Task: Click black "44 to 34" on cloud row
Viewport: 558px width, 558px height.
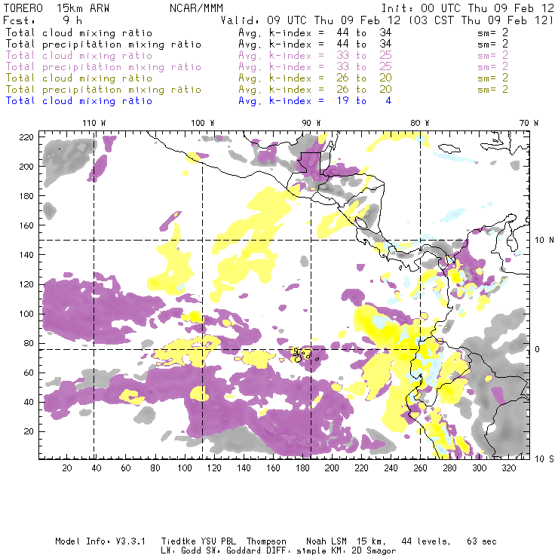Action: coord(364,32)
